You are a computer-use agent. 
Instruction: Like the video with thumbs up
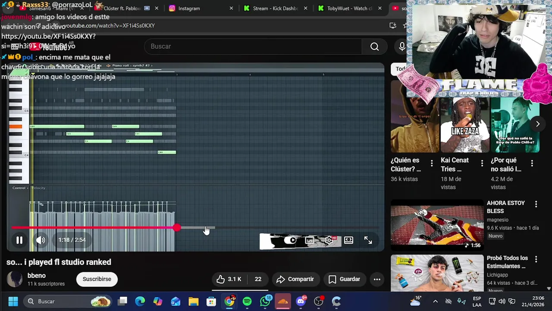click(229, 279)
